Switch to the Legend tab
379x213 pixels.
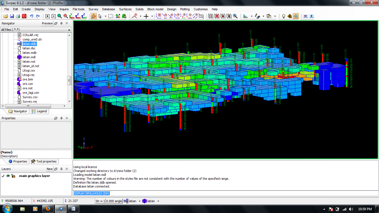tap(39, 111)
